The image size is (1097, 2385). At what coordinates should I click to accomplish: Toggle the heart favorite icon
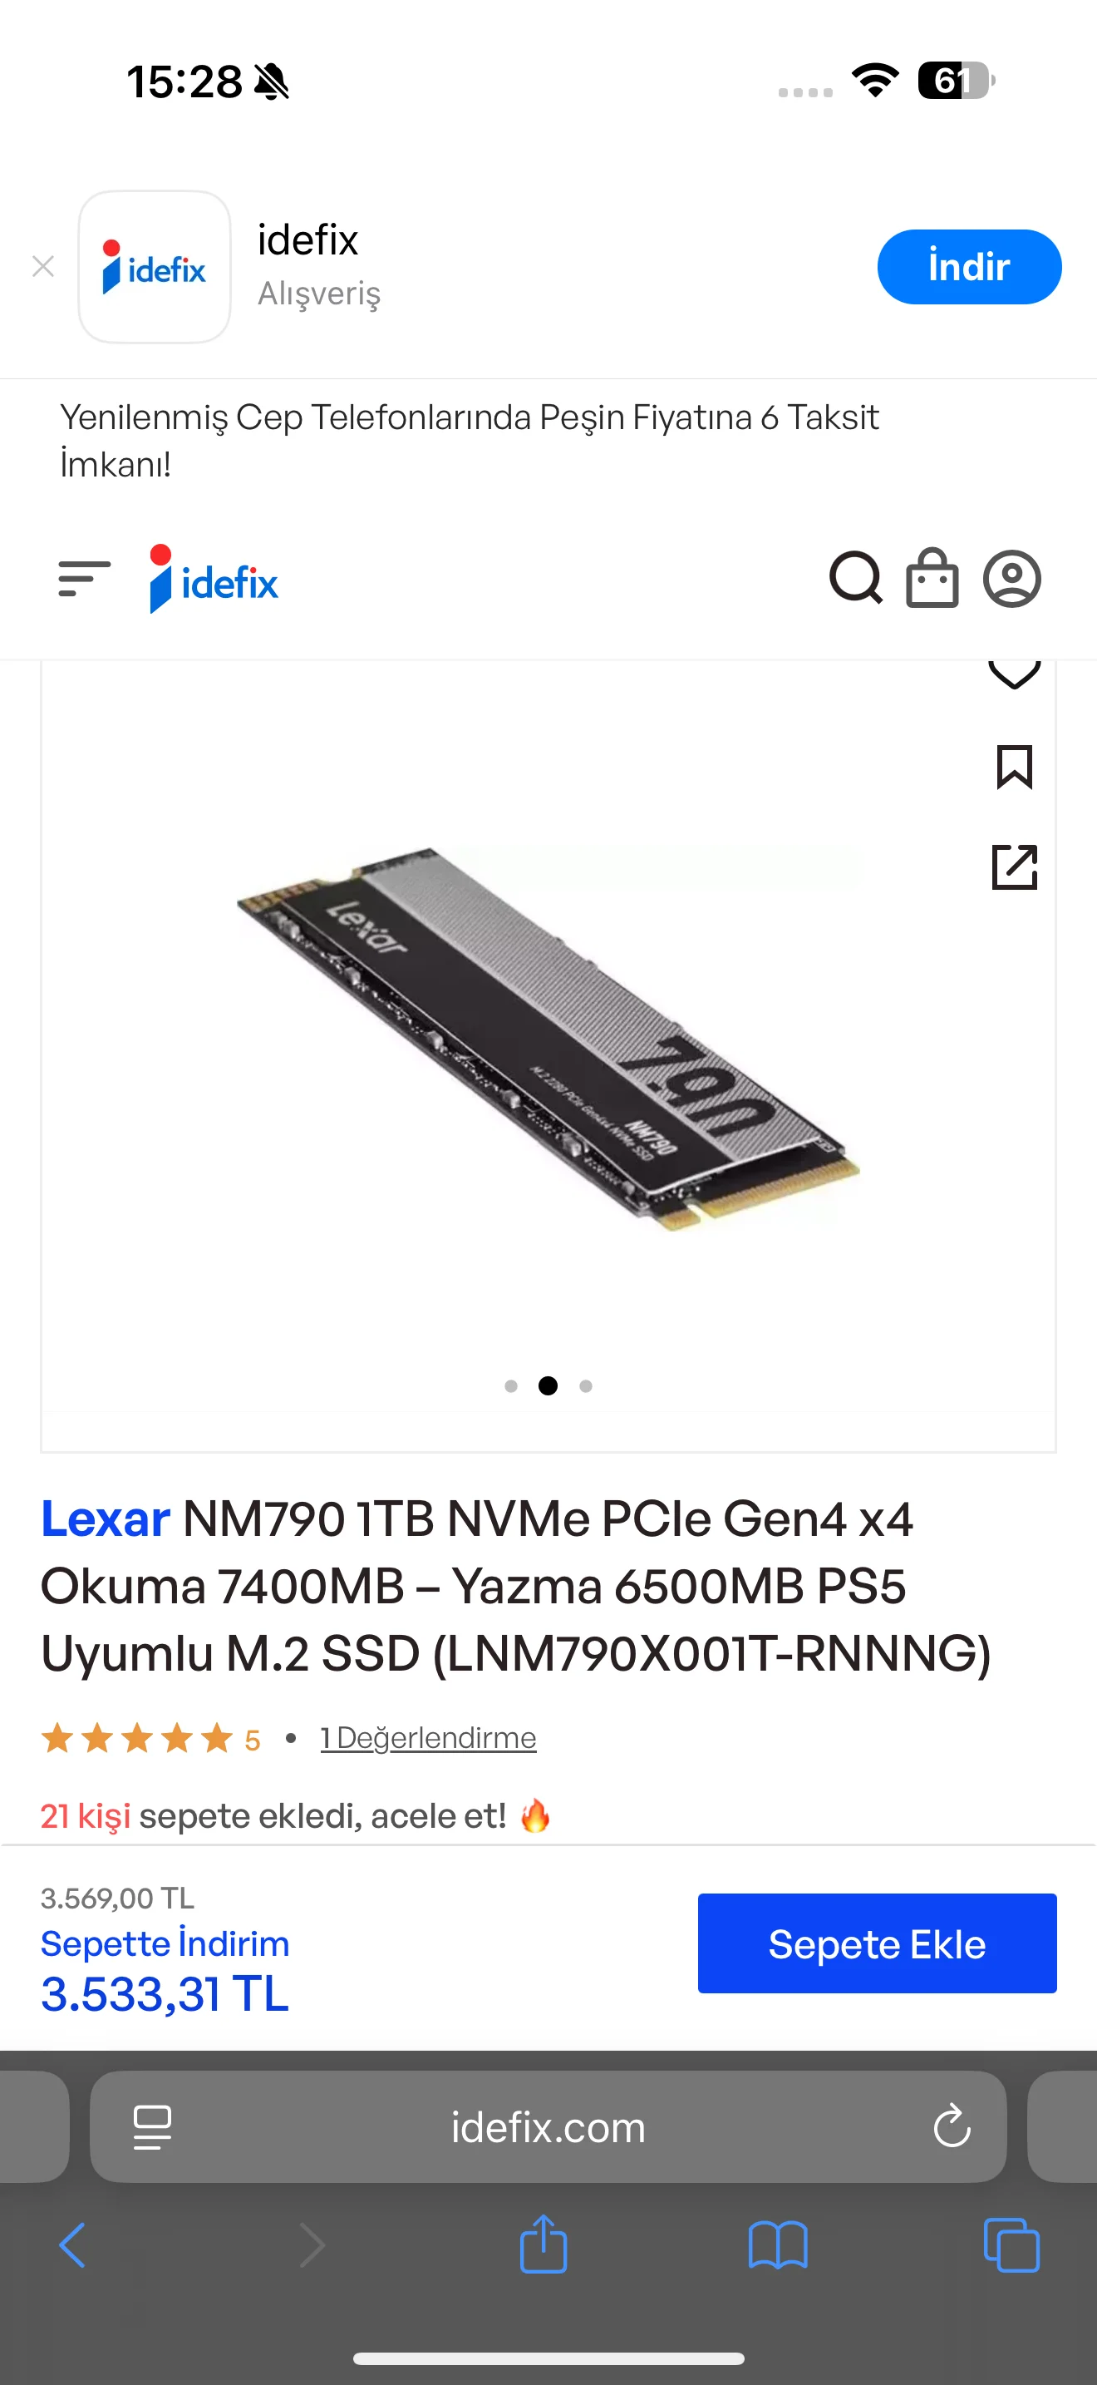click(x=1015, y=674)
